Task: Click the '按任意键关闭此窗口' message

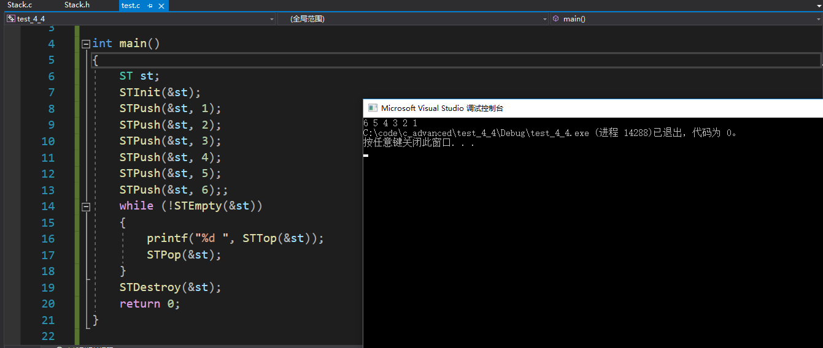Action: [x=419, y=143]
